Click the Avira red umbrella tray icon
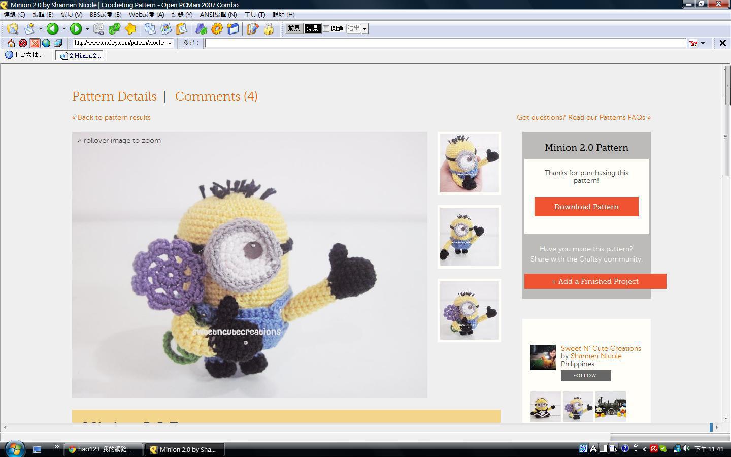Viewport: 731px width, 457px height. 654,449
